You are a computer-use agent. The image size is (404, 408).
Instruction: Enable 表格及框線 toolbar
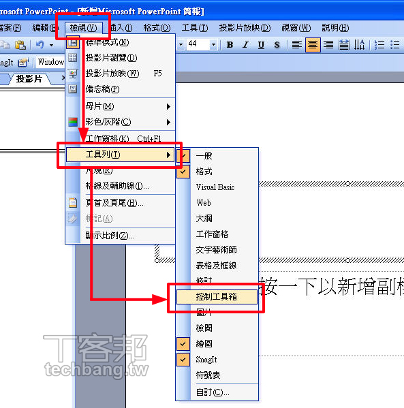tap(217, 265)
